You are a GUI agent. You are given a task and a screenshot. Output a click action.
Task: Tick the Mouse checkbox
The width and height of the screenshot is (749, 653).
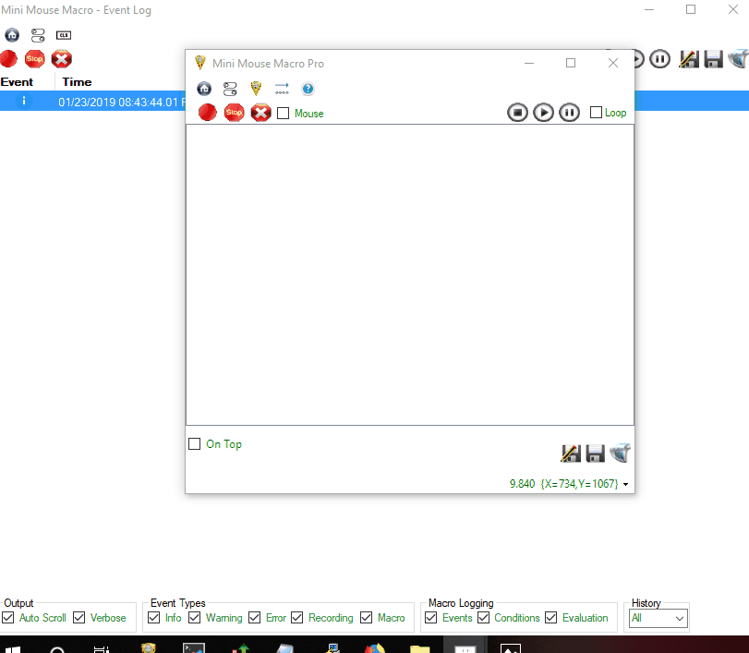(x=284, y=114)
